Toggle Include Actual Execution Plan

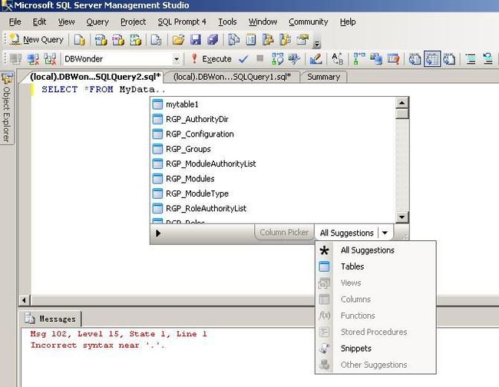(x=359, y=59)
